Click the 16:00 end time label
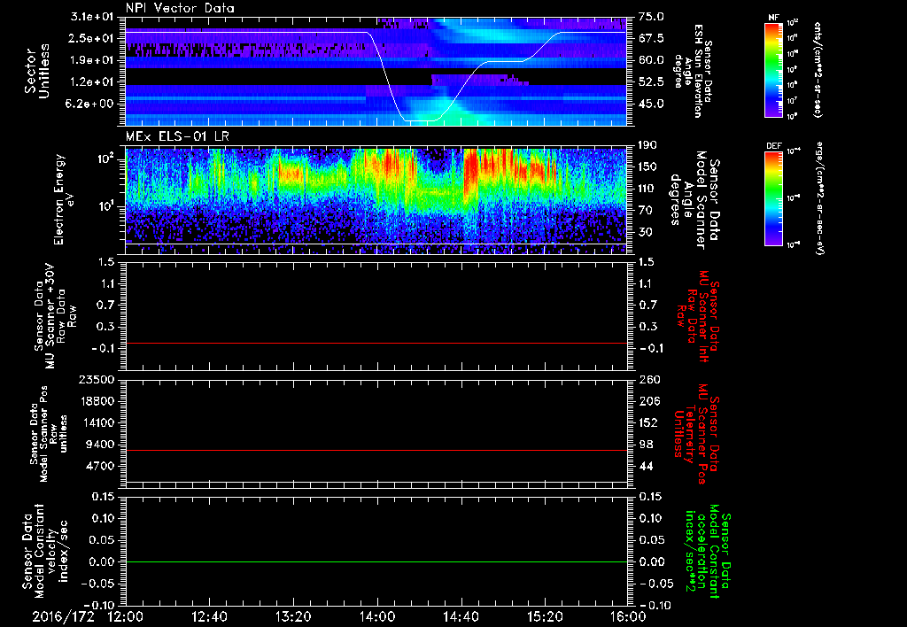 (x=628, y=616)
